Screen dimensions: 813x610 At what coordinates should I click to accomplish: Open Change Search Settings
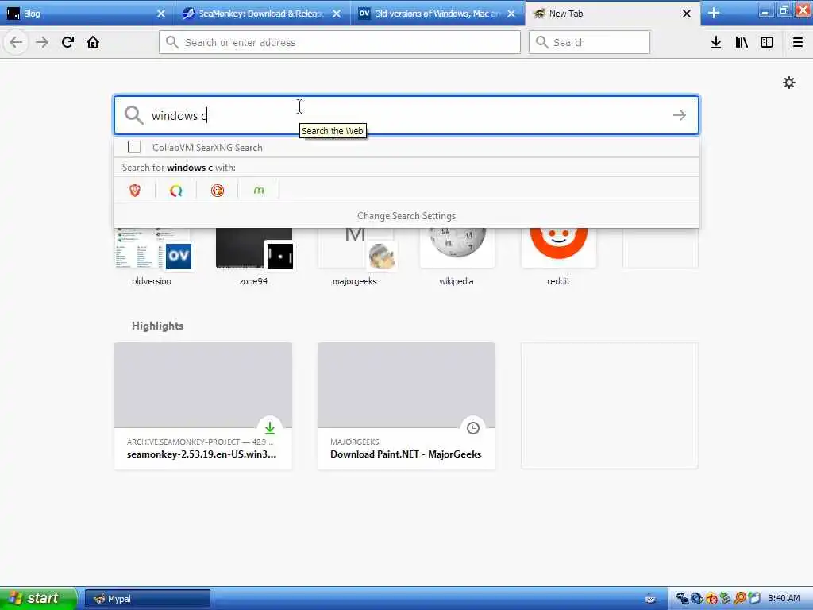tap(406, 216)
